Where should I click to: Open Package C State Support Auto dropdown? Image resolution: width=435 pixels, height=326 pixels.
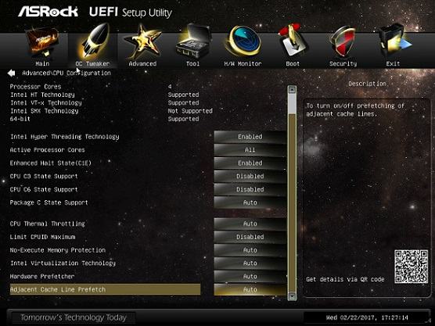pos(250,202)
